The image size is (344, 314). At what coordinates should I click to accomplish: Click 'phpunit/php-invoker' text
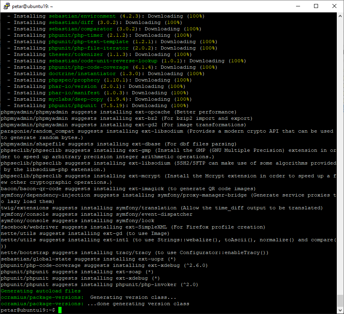[146, 284]
